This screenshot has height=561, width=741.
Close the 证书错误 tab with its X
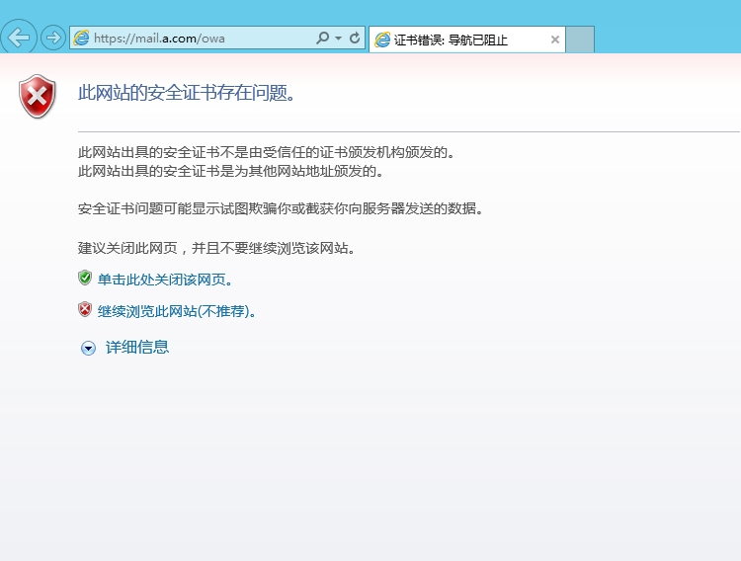555,40
